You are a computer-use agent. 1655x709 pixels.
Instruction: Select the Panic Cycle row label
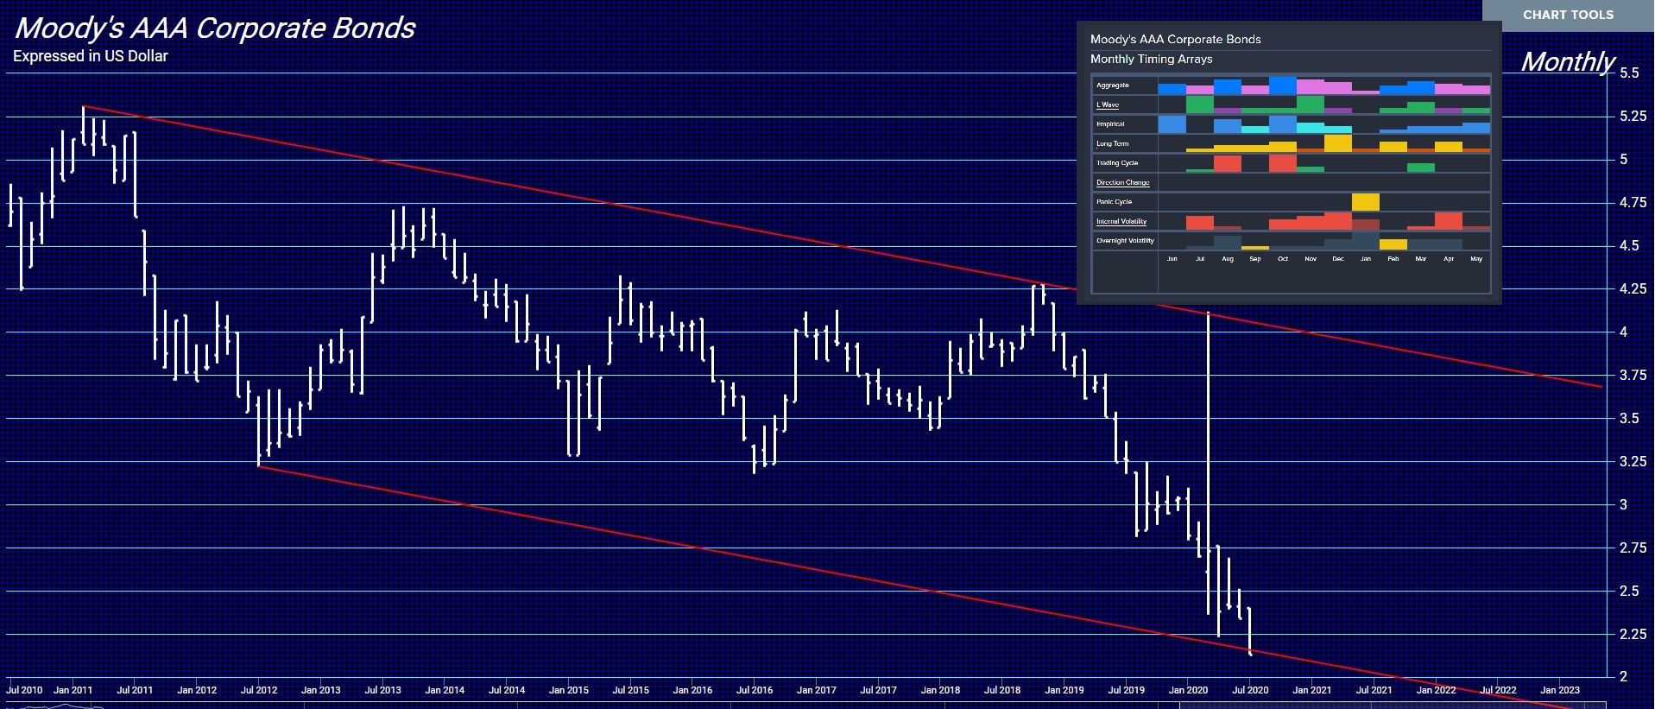pos(1114,202)
